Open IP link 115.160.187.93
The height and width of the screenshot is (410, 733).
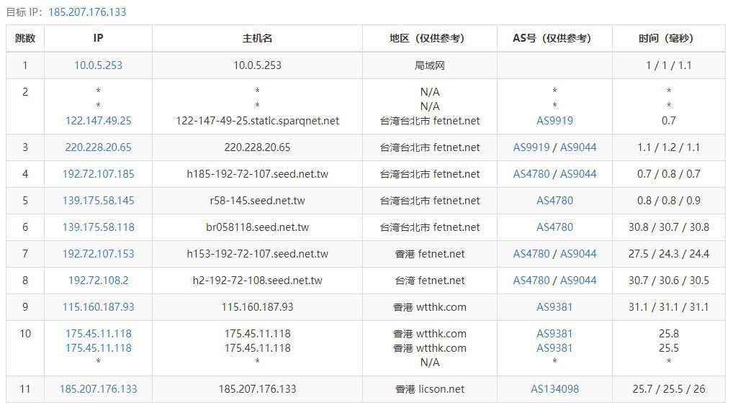point(98,307)
